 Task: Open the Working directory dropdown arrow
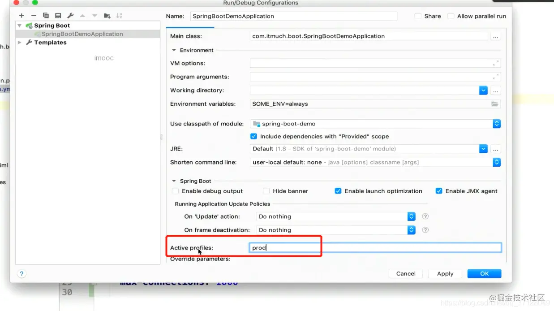[x=483, y=91]
